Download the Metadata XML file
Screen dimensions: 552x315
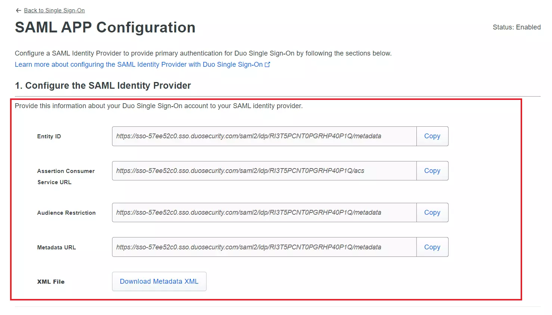tap(159, 281)
